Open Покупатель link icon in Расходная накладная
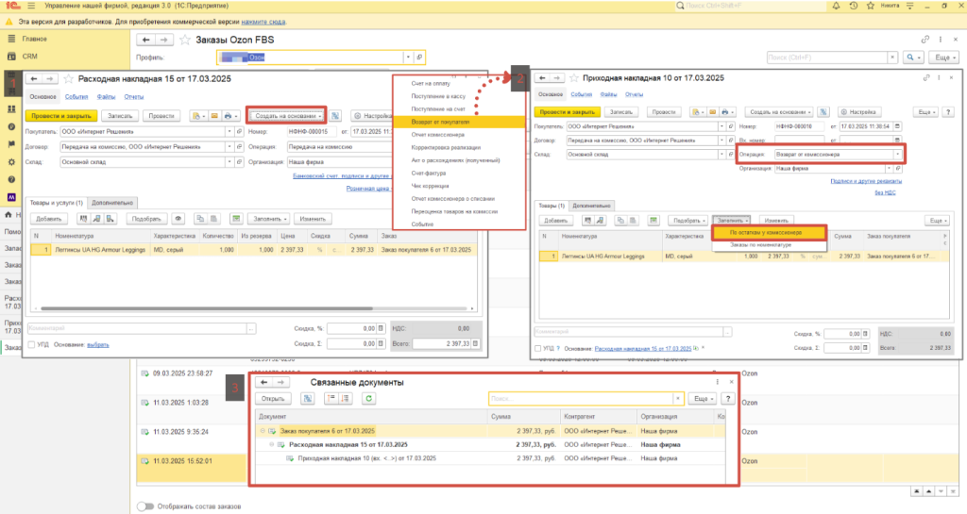 tap(239, 132)
